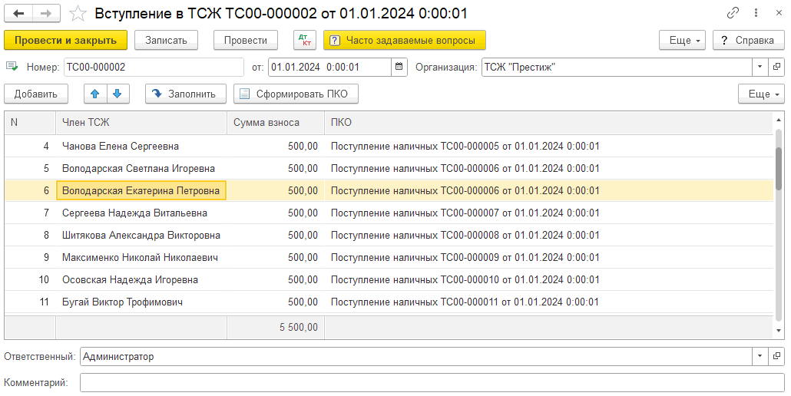Click the forward navigation arrow

(x=46, y=14)
